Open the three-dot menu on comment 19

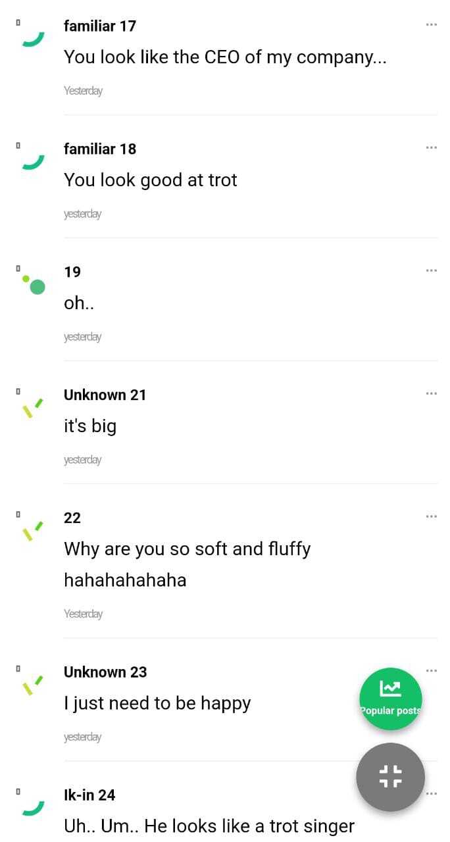tap(431, 270)
